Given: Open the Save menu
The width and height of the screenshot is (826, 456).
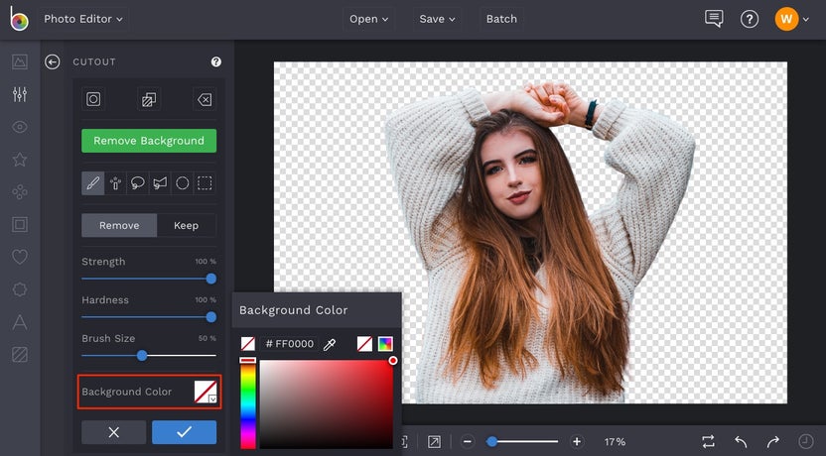Looking at the screenshot, I should pos(437,19).
